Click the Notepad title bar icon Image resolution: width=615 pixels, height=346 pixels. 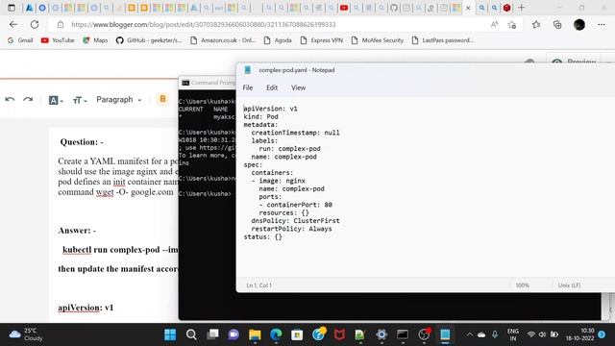click(x=248, y=70)
